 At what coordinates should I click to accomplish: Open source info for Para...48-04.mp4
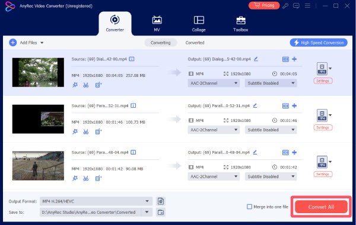(x=133, y=152)
